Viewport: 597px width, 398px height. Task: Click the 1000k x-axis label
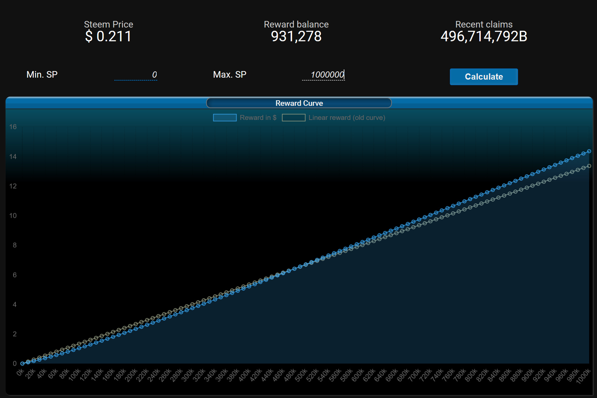(x=584, y=376)
